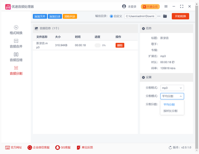Viewport: 199px width, 154px height.
Task: Close the application window
Action: pyautogui.click(x=189, y=6)
